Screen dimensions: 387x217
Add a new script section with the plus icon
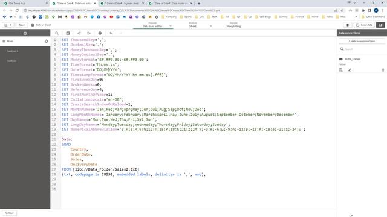pyautogui.click(x=25, y=33)
